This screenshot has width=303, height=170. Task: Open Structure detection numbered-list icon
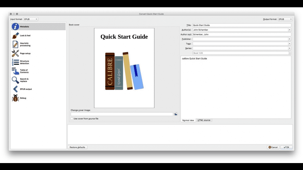(15, 62)
